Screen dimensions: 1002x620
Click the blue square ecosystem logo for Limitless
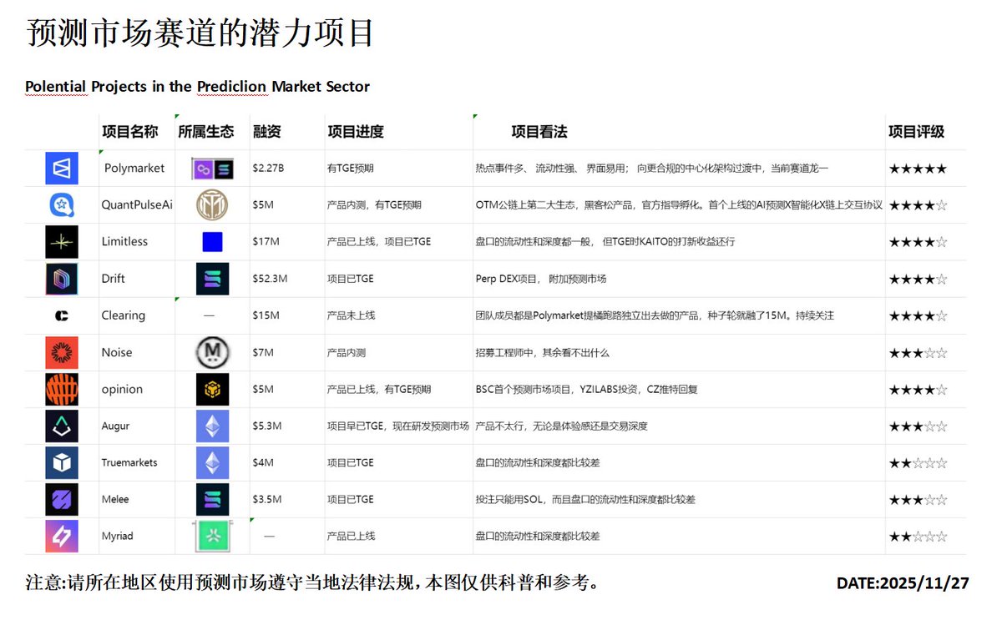212,242
